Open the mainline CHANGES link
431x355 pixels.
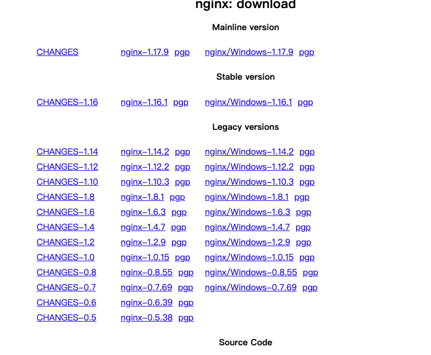click(57, 52)
